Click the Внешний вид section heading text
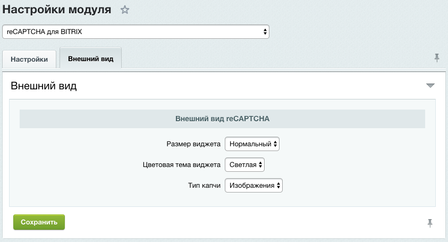 coord(44,86)
